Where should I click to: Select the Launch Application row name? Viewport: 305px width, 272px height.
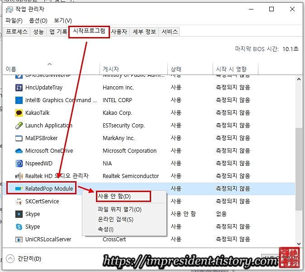49,126
